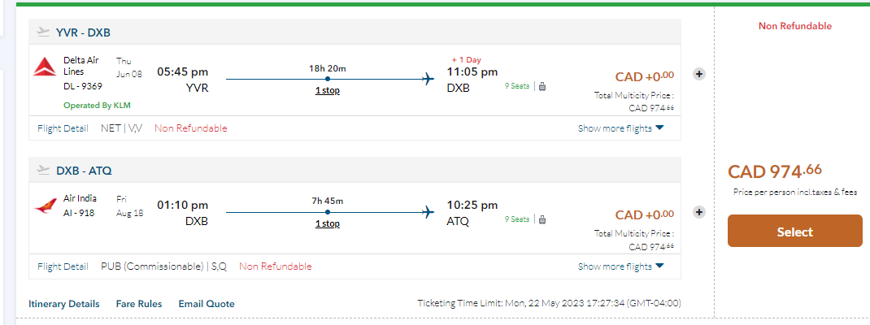Image resolution: width=870 pixels, height=325 pixels.
Task: Click the Email Quote link
Action: point(207,304)
